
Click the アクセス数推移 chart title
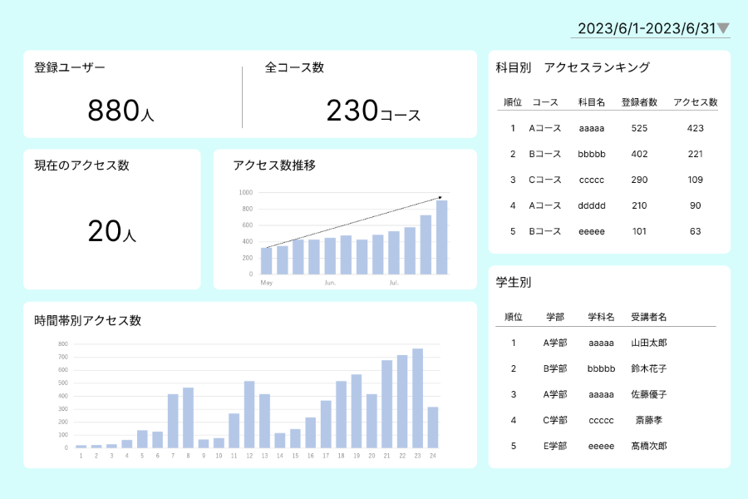274,166
